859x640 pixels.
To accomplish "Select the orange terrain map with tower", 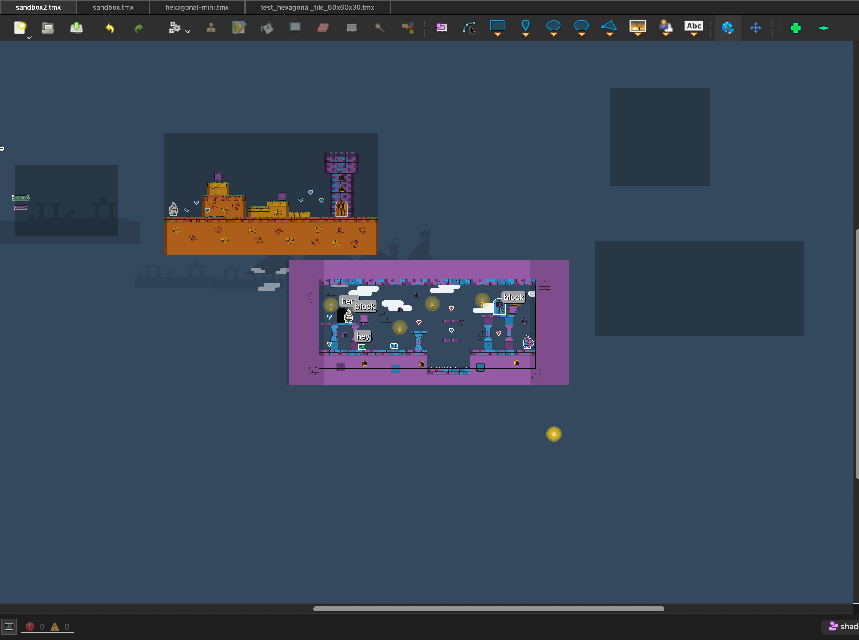I will pyautogui.click(x=271, y=194).
